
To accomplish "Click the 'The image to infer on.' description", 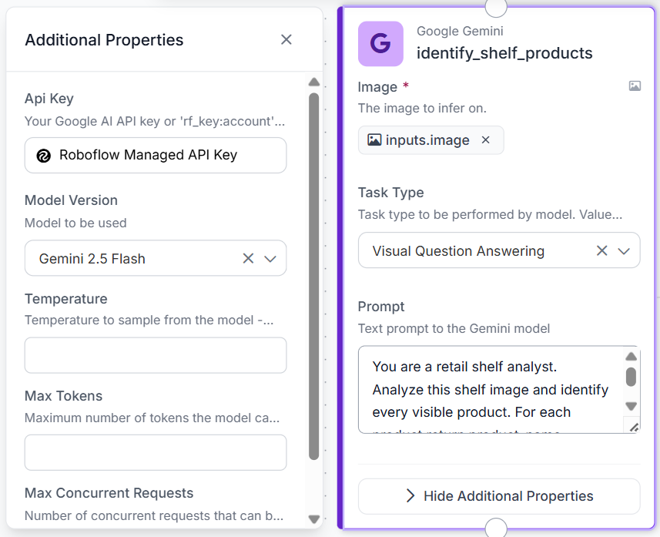I will point(422,108).
